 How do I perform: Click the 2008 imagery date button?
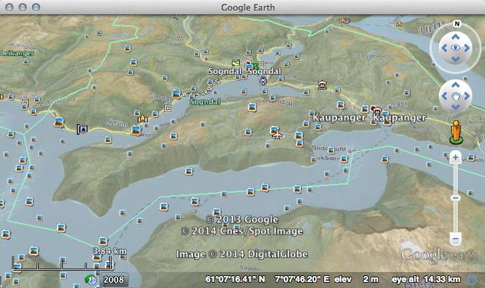point(113,279)
